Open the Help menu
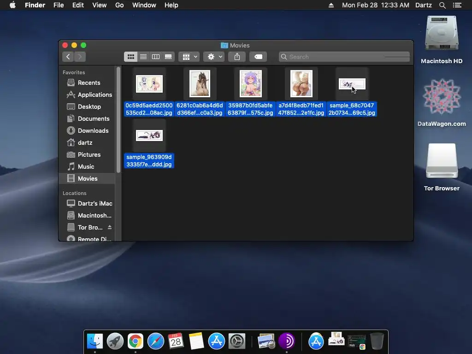Screen dimensions: 472x354 pos(171,5)
